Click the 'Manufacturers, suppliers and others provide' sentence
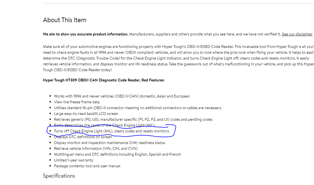The image size is (314, 185). (205, 34)
